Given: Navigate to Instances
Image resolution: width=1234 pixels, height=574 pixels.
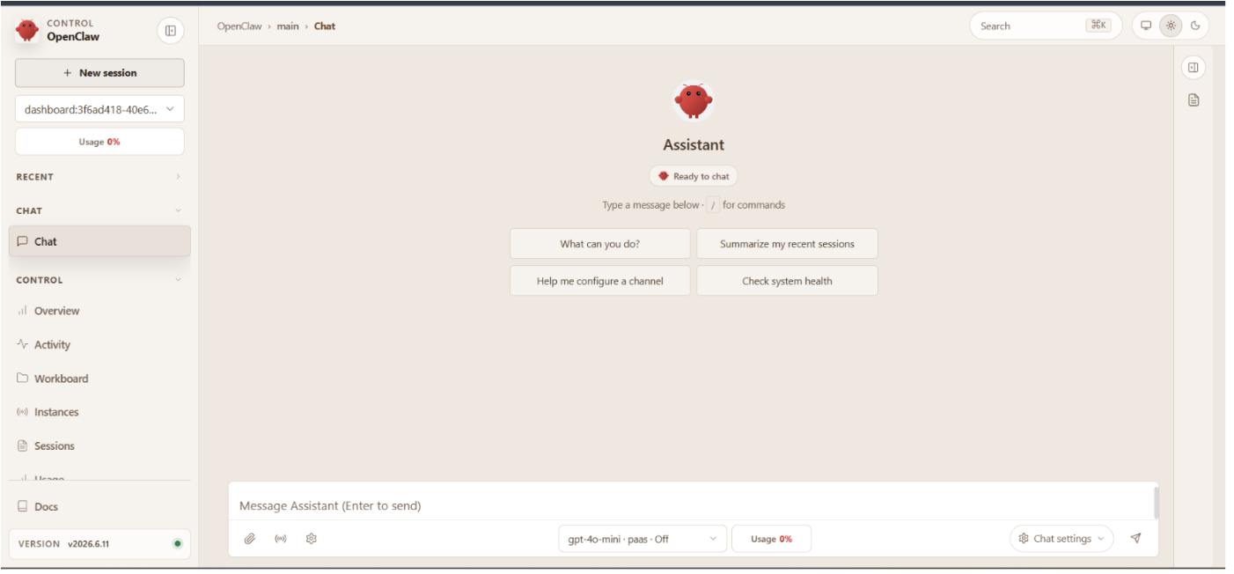Looking at the screenshot, I should point(99,412).
